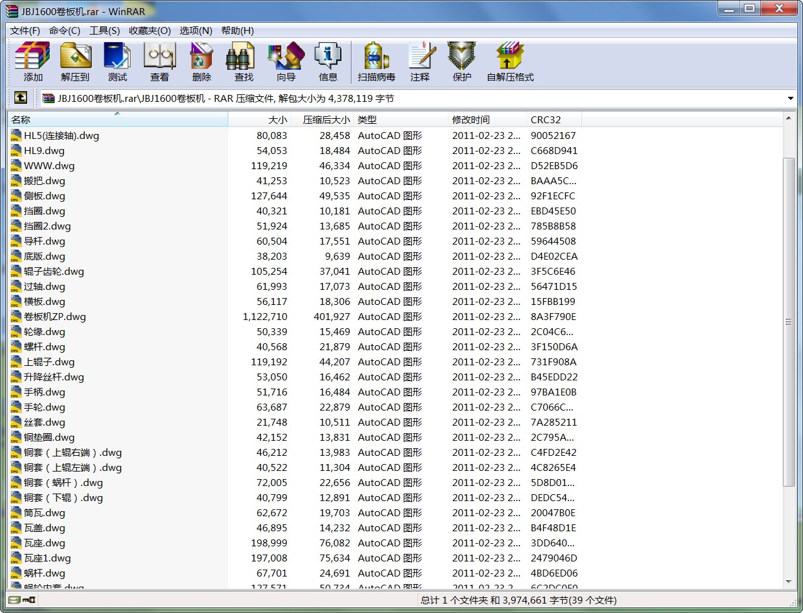Click the dwg icon of HL9.dwg
The width and height of the screenshot is (803, 613).
point(16,150)
